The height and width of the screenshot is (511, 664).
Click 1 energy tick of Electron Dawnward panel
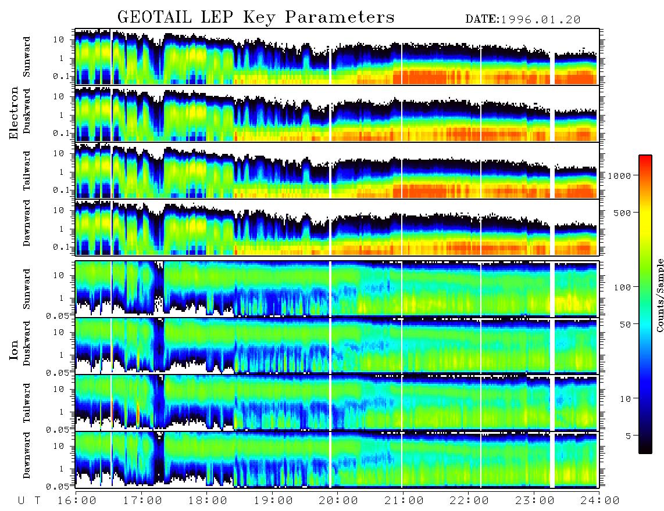coord(62,229)
